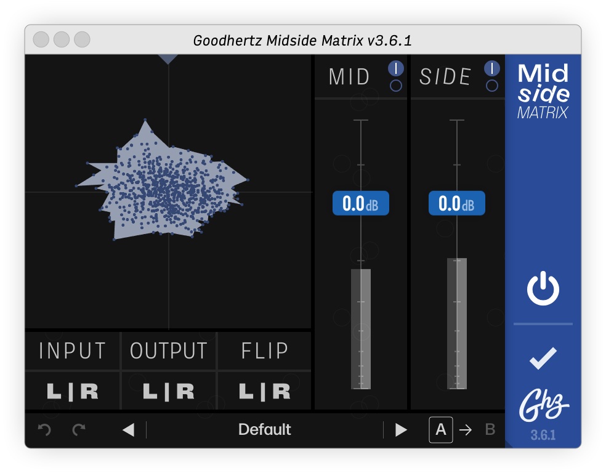Image resolution: width=606 pixels, height=473 pixels.
Task: Toggle the OUTPUT L|R channel swap
Action: [x=168, y=390]
